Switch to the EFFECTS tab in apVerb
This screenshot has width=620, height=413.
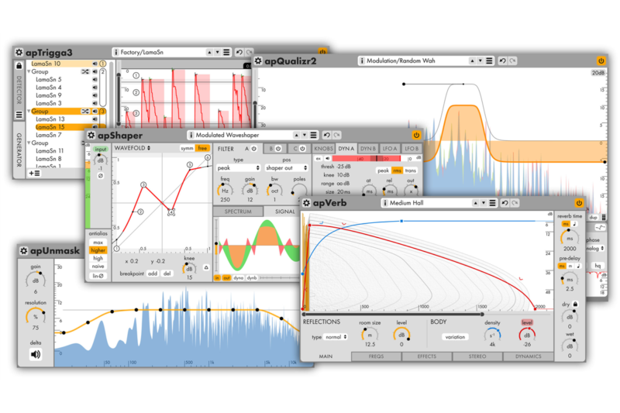click(x=426, y=357)
